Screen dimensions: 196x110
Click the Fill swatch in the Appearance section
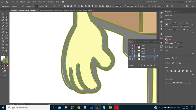point(167,39)
